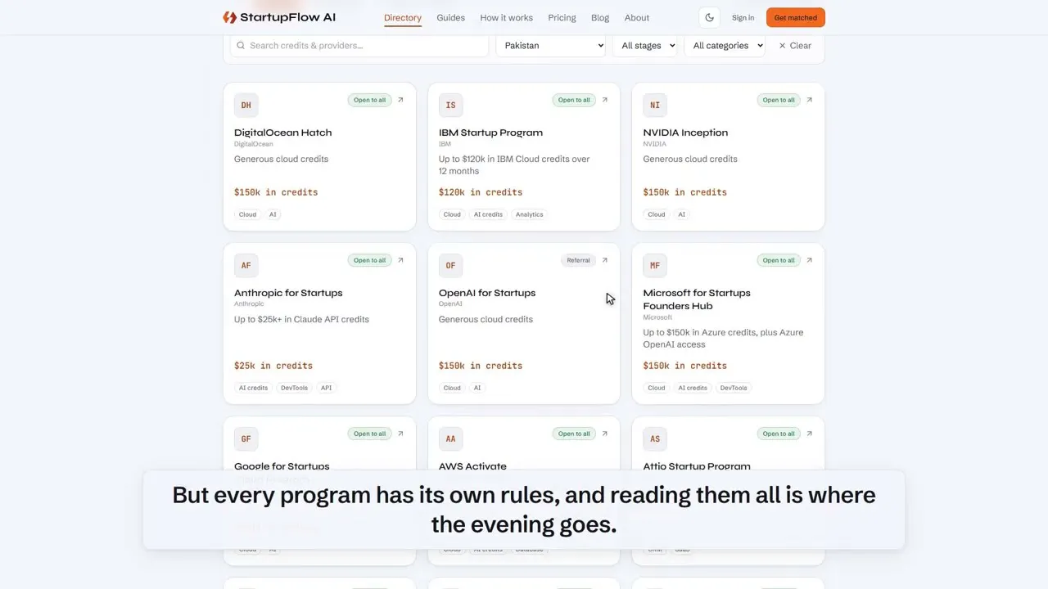Click the $25k in credits amount

click(x=273, y=366)
